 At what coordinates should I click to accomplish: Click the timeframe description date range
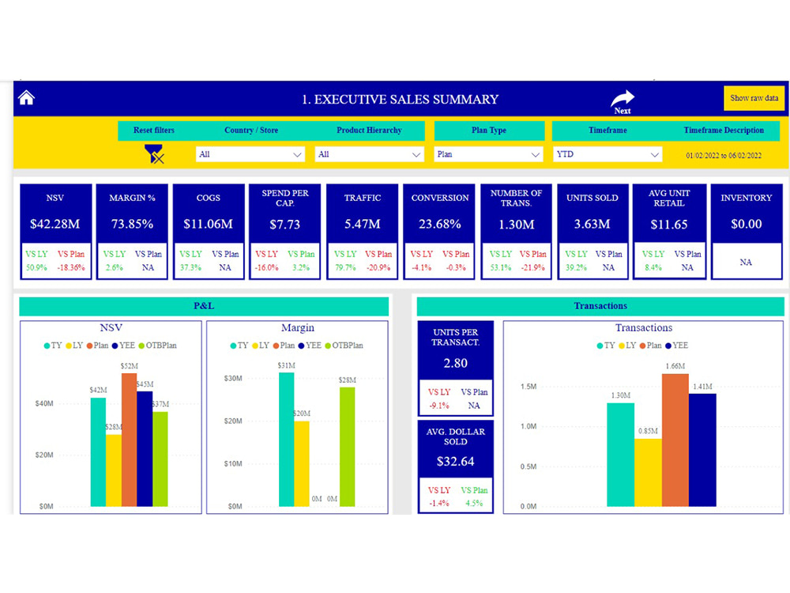pyautogui.click(x=724, y=156)
